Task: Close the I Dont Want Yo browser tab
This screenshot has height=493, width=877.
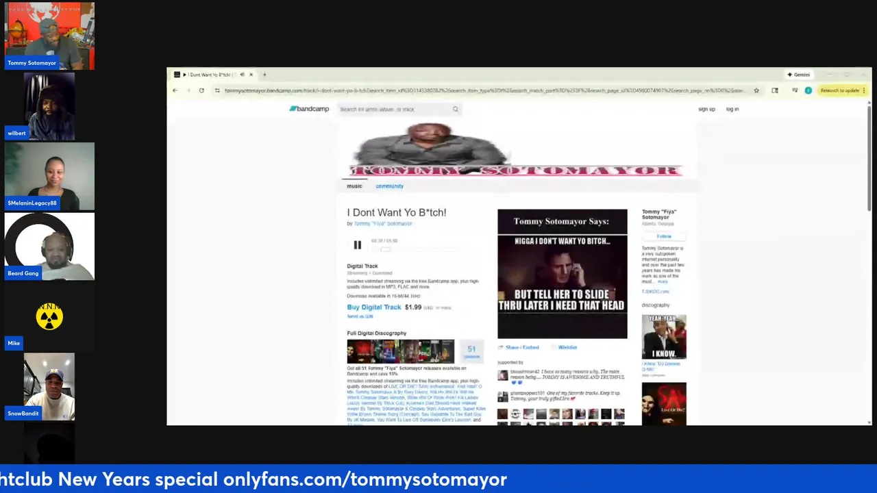Action: point(251,75)
